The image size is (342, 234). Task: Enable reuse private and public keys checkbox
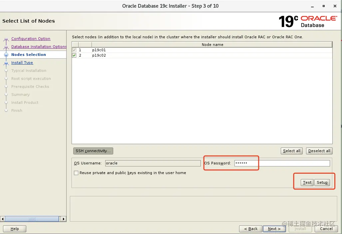(76, 173)
